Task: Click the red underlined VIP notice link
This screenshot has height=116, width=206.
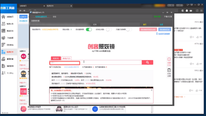Action: coord(61,90)
